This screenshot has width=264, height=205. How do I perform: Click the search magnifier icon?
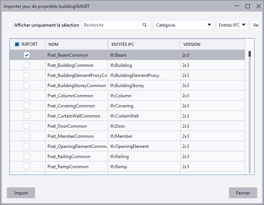tap(145, 25)
